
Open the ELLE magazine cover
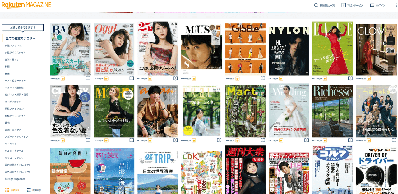click(332, 49)
